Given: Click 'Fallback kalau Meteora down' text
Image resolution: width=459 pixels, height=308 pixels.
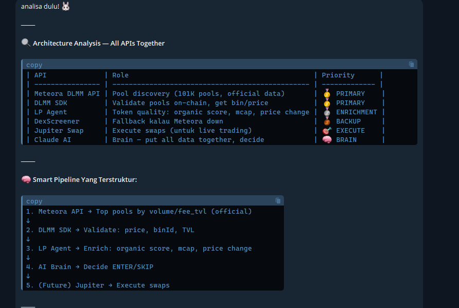Looking at the screenshot, I should (168, 121).
